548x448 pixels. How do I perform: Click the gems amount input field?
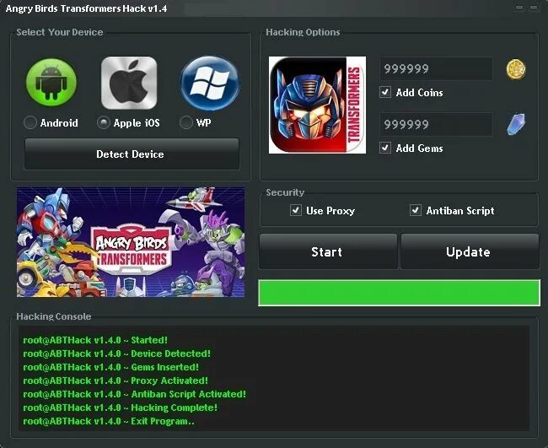point(436,124)
